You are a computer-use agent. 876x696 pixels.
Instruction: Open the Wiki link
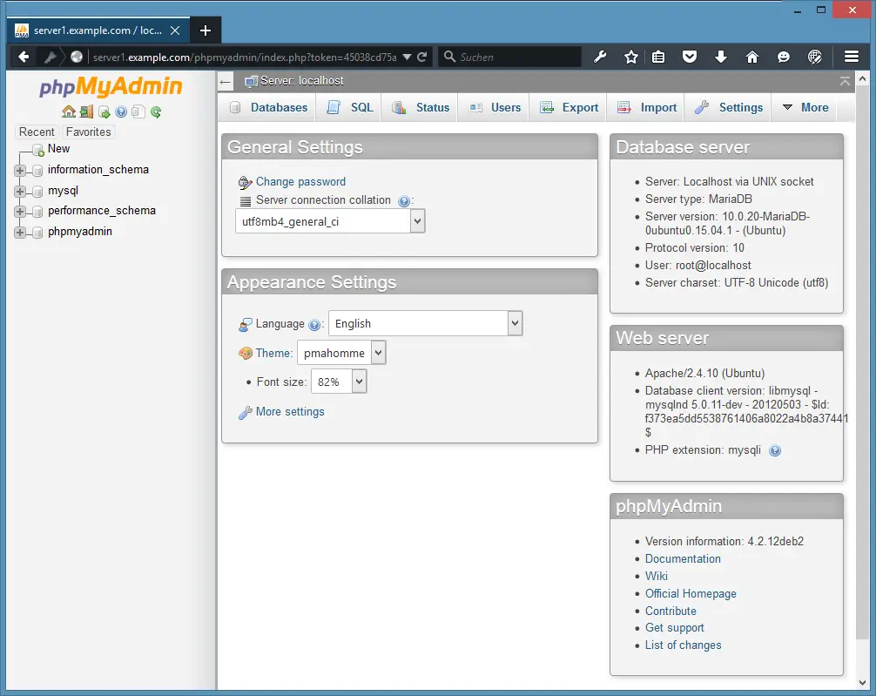click(657, 576)
